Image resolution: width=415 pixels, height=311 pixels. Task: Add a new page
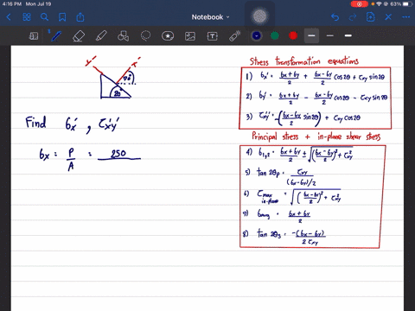370,17
